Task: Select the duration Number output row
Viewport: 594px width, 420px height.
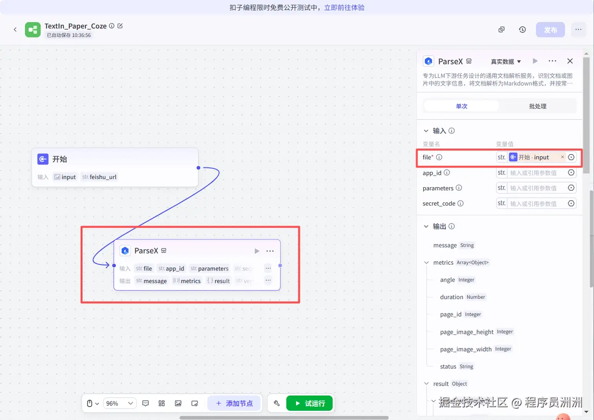Action: coord(463,297)
